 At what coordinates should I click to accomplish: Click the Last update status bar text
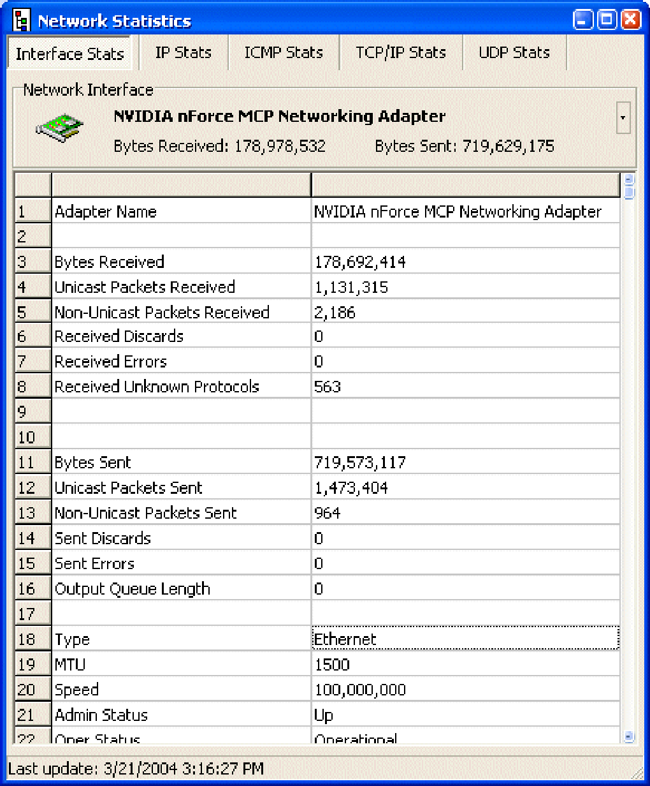137,769
